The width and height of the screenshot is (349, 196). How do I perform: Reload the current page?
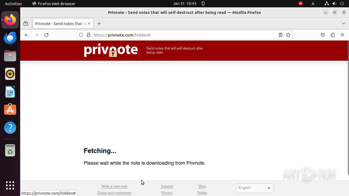[46, 35]
